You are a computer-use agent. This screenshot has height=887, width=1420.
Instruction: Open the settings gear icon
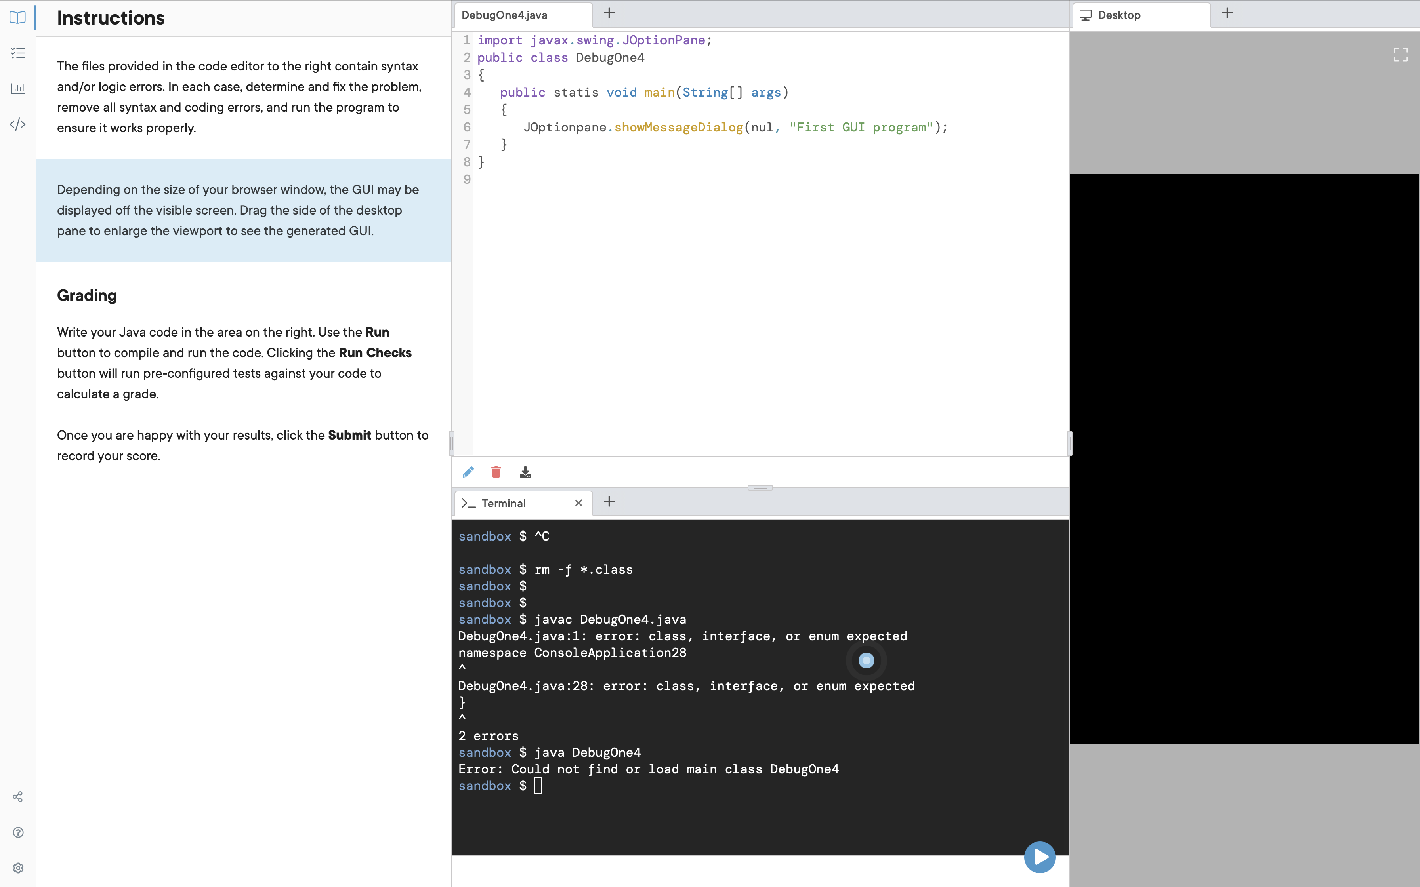click(17, 868)
